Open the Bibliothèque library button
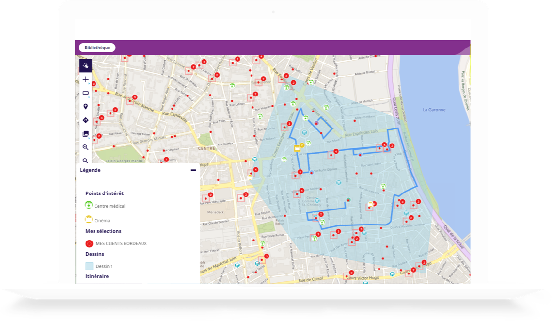This screenshot has width=552, height=321. tap(97, 48)
